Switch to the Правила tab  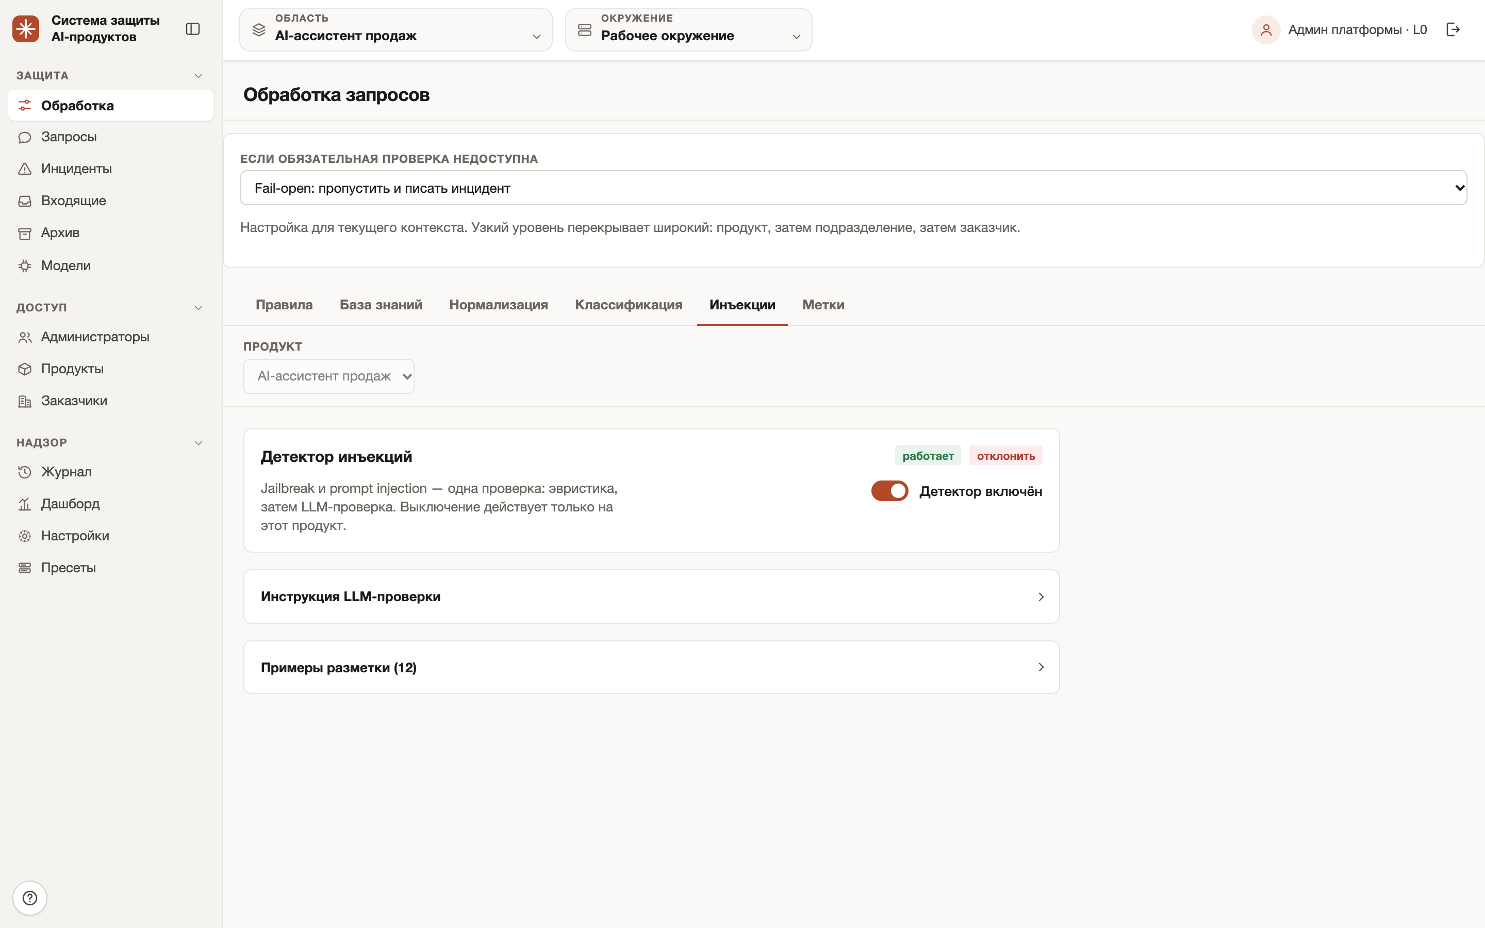click(284, 305)
